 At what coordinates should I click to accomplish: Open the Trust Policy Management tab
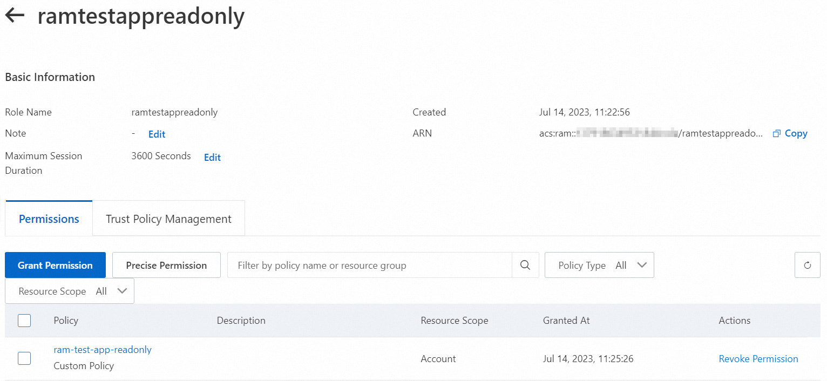click(168, 219)
